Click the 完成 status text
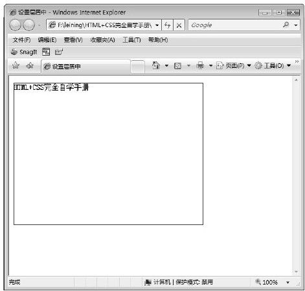The width and height of the screenshot is (305, 291). click(14, 282)
